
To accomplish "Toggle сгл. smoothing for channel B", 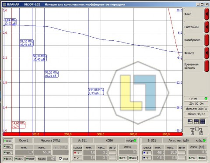I will pyautogui.click(x=192, y=158).
